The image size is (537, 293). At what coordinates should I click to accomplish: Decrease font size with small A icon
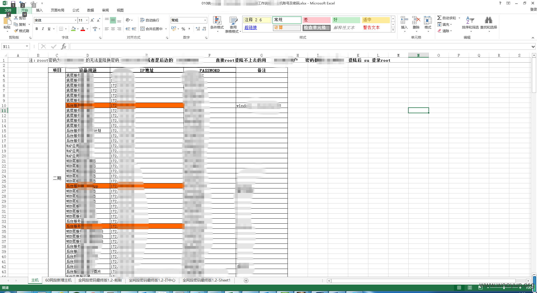coord(98,20)
